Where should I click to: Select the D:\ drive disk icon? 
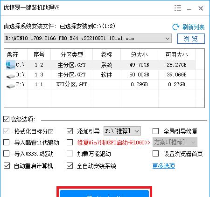tap(11, 75)
